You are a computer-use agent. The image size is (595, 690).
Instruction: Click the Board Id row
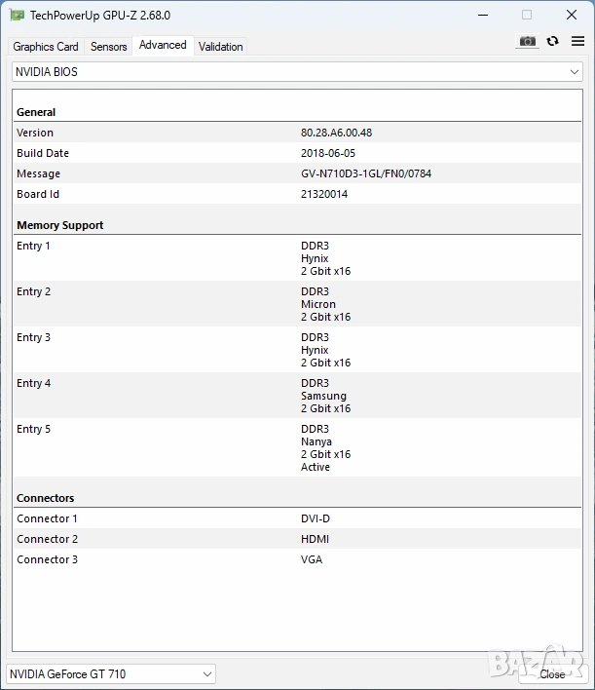[x=296, y=194]
